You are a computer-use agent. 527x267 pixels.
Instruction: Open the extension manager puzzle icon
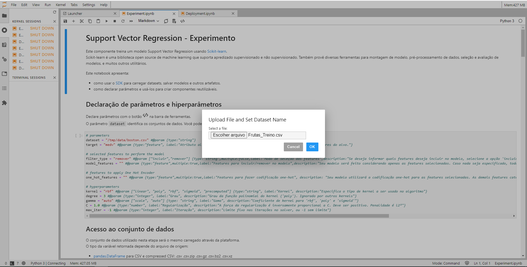4,103
